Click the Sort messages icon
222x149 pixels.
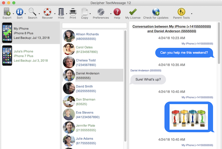pyautogui.click(x=19, y=12)
